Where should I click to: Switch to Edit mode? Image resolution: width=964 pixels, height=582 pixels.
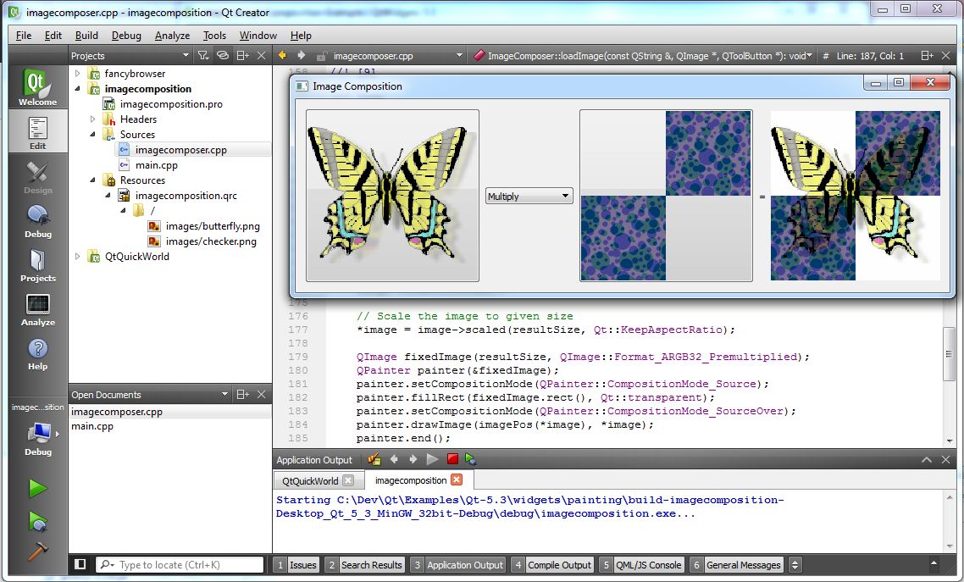coord(37,131)
